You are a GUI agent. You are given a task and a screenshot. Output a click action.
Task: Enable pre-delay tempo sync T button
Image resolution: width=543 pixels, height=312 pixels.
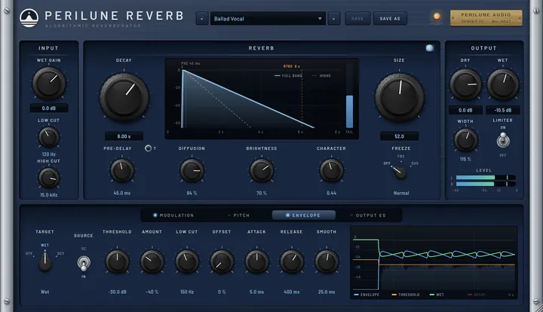[x=149, y=148]
